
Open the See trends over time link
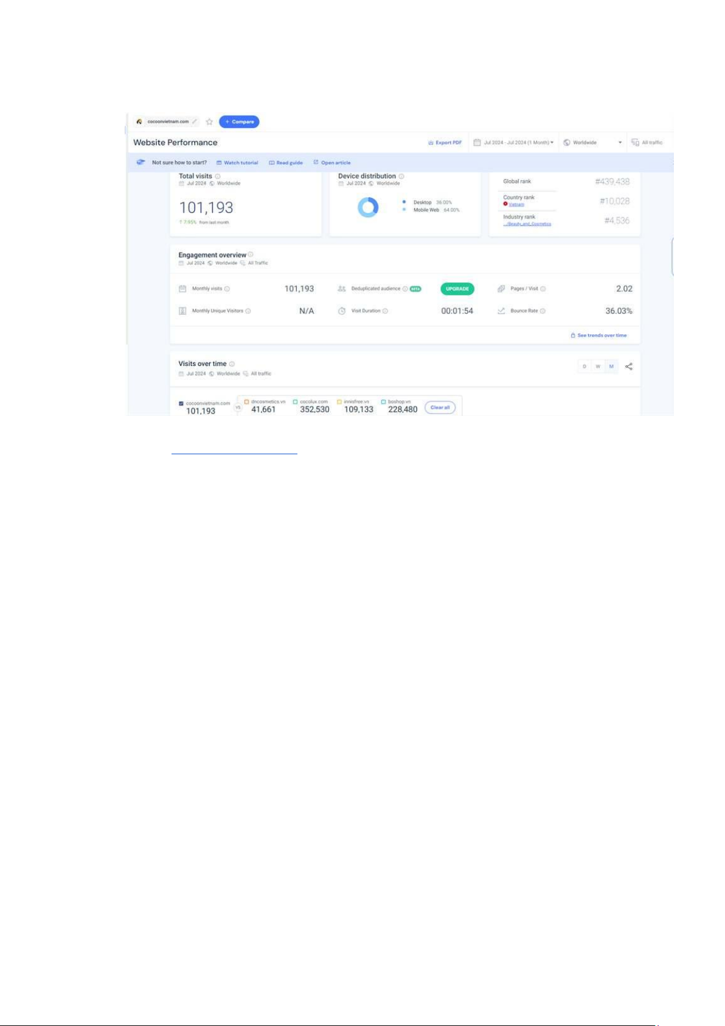tap(601, 336)
